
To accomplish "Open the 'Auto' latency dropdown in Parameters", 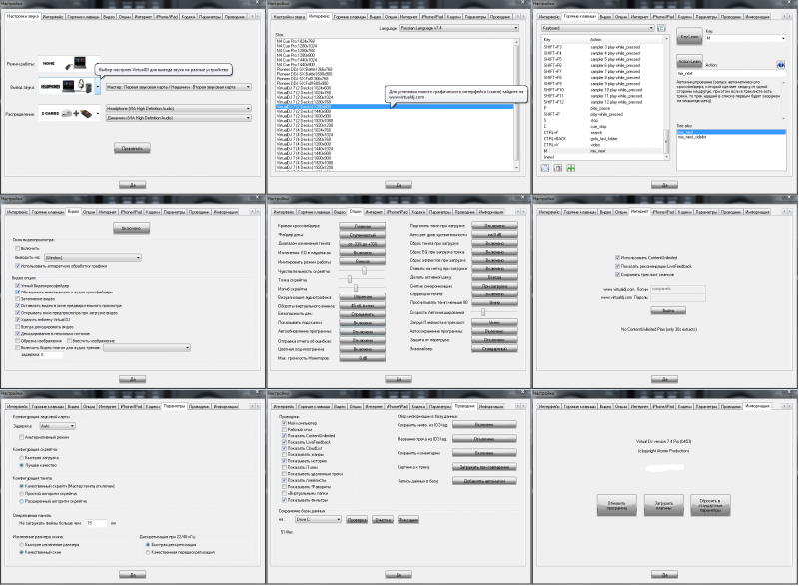I will [57, 426].
